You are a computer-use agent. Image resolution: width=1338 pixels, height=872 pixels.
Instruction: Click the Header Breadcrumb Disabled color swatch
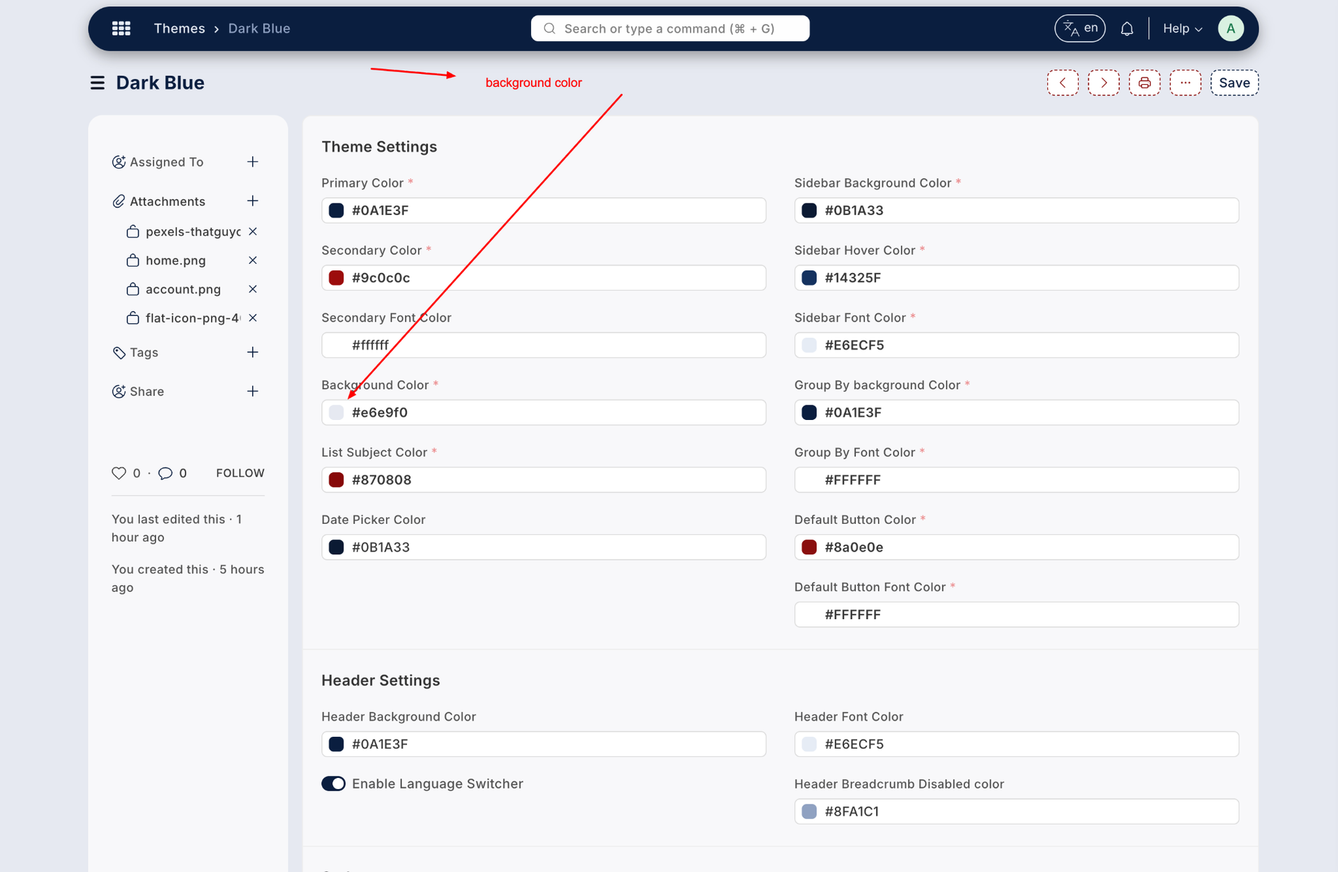click(809, 811)
